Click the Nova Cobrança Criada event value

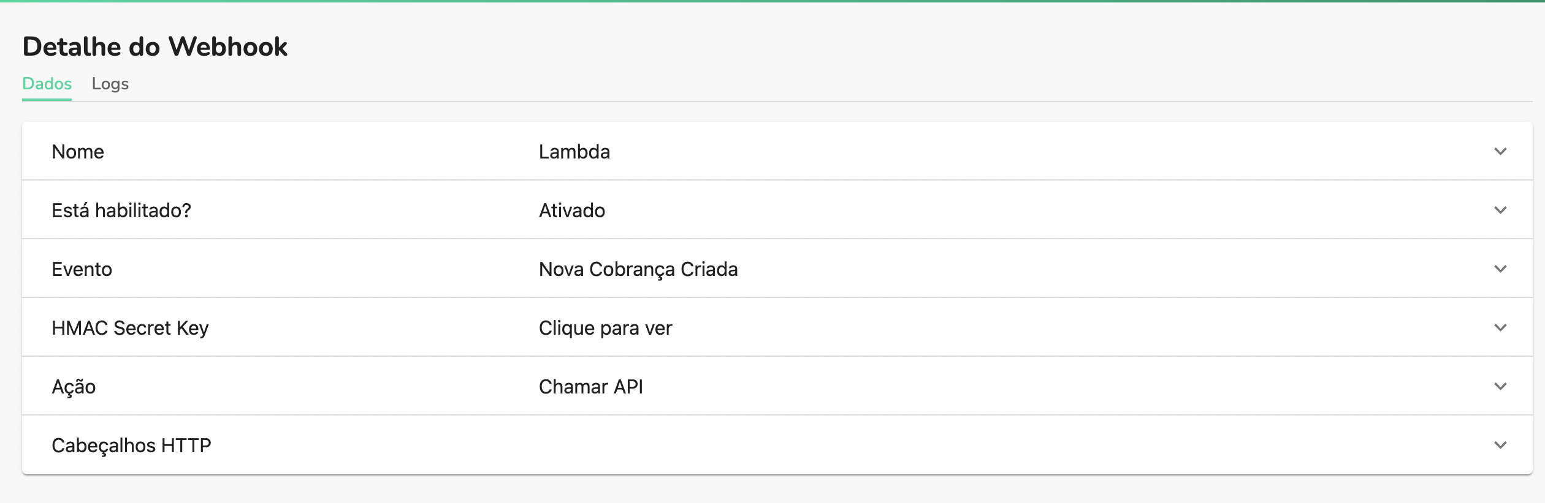coord(638,269)
